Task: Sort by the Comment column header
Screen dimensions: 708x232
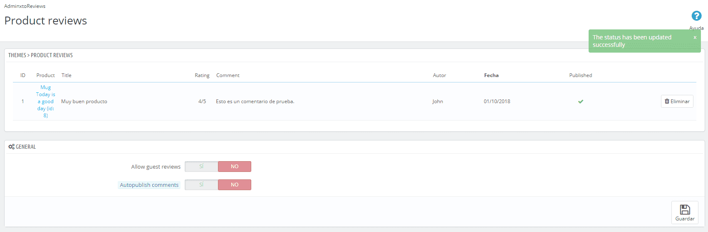Action: click(228, 75)
